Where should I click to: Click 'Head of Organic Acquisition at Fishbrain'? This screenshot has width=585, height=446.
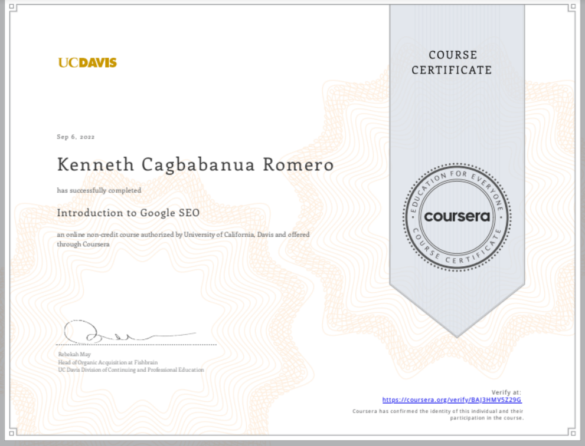click(108, 362)
